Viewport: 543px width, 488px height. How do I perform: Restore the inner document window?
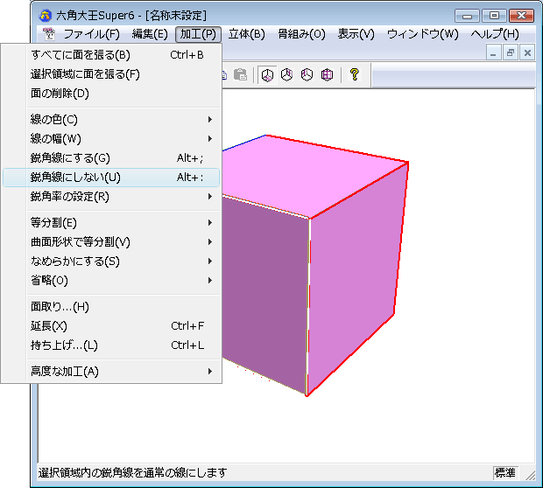pyautogui.click(x=510, y=53)
